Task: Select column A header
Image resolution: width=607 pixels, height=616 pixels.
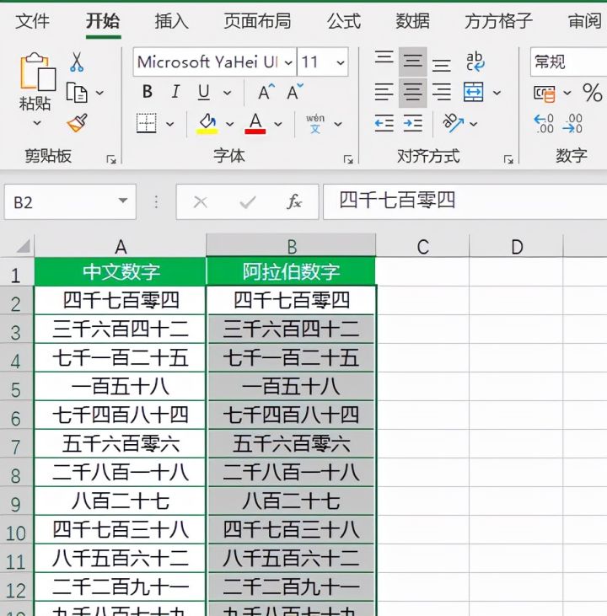Action: tap(121, 247)
